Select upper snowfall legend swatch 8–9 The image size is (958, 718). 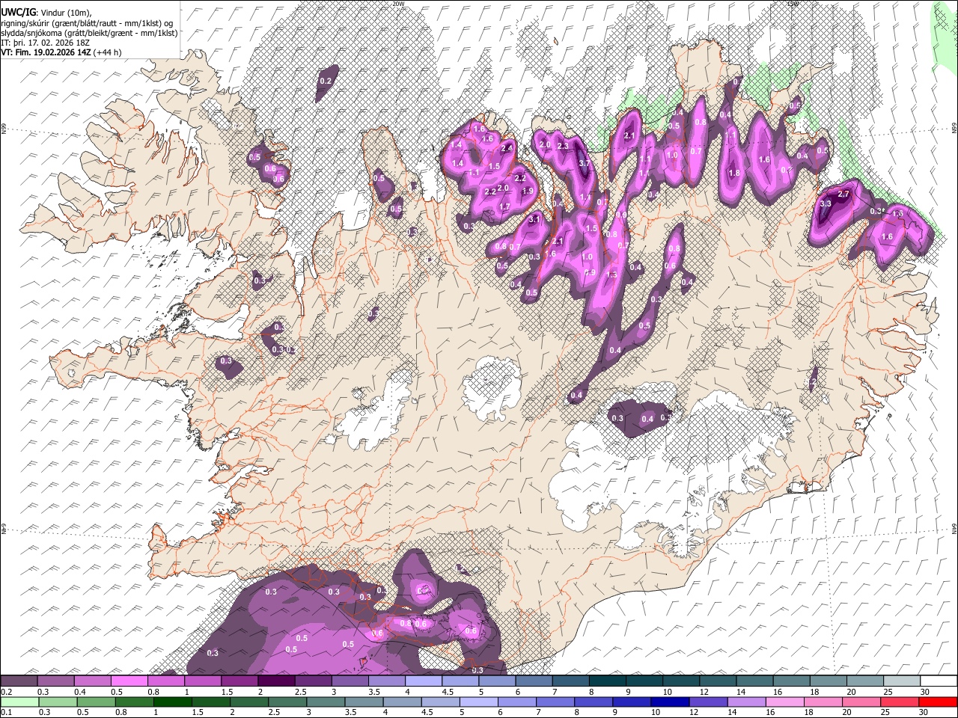pos(607,681)
